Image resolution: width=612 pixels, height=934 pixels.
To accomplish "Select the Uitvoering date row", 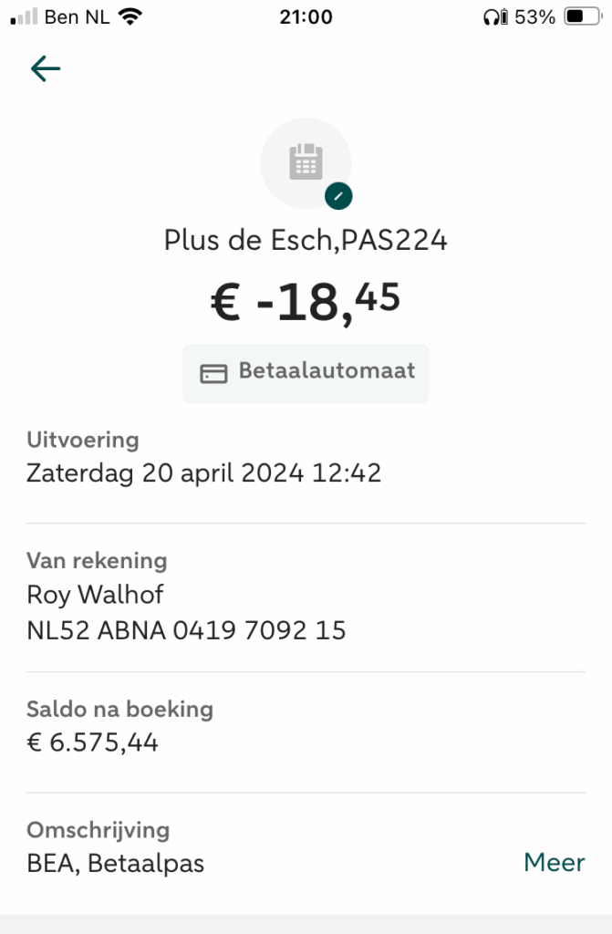I will [x=204, y=473].
